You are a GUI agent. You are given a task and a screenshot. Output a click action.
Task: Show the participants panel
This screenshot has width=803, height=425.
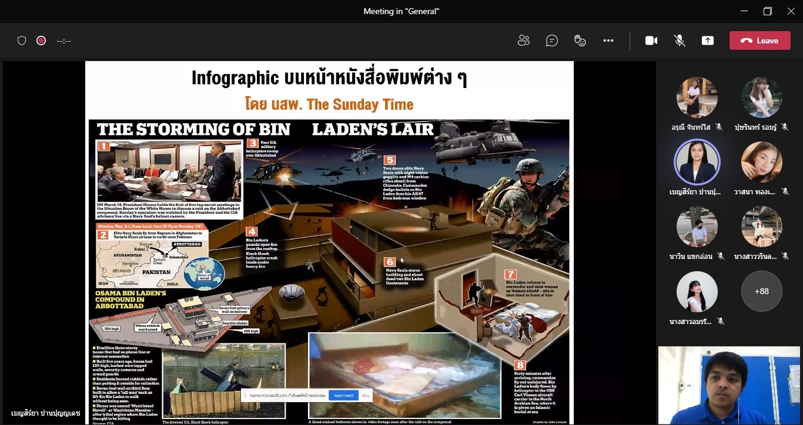524,41
